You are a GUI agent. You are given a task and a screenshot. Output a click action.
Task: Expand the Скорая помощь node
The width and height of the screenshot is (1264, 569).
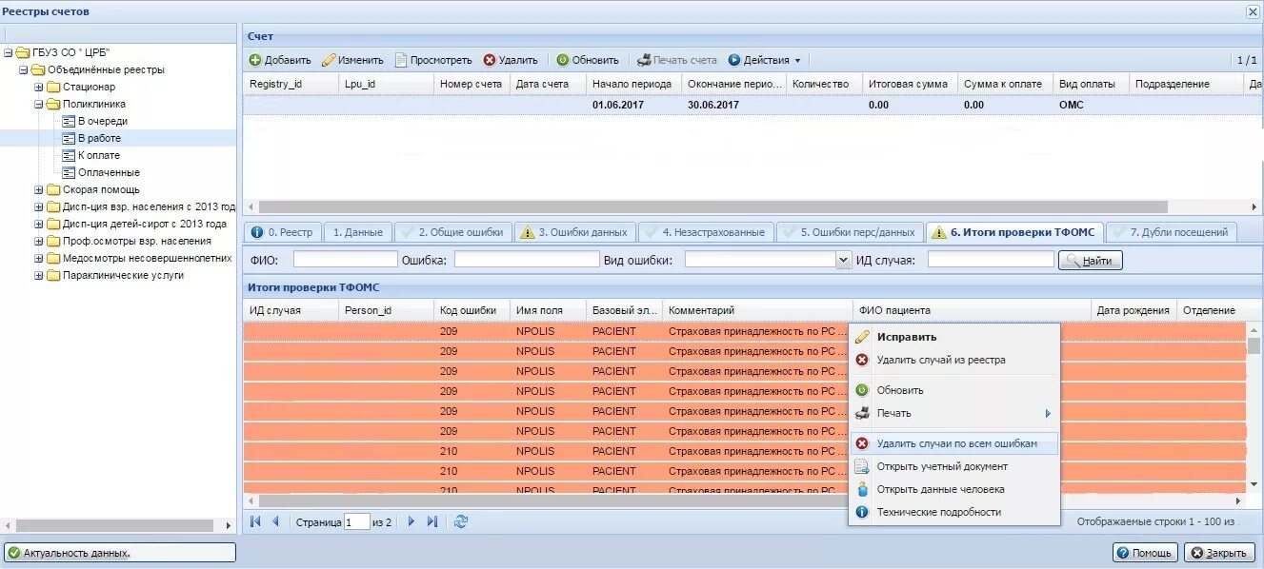point(39,190)
